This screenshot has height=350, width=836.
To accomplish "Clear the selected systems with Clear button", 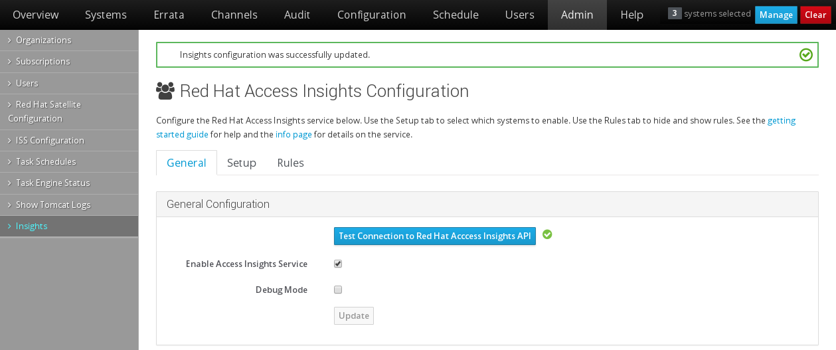I will (x=815, y=15).
